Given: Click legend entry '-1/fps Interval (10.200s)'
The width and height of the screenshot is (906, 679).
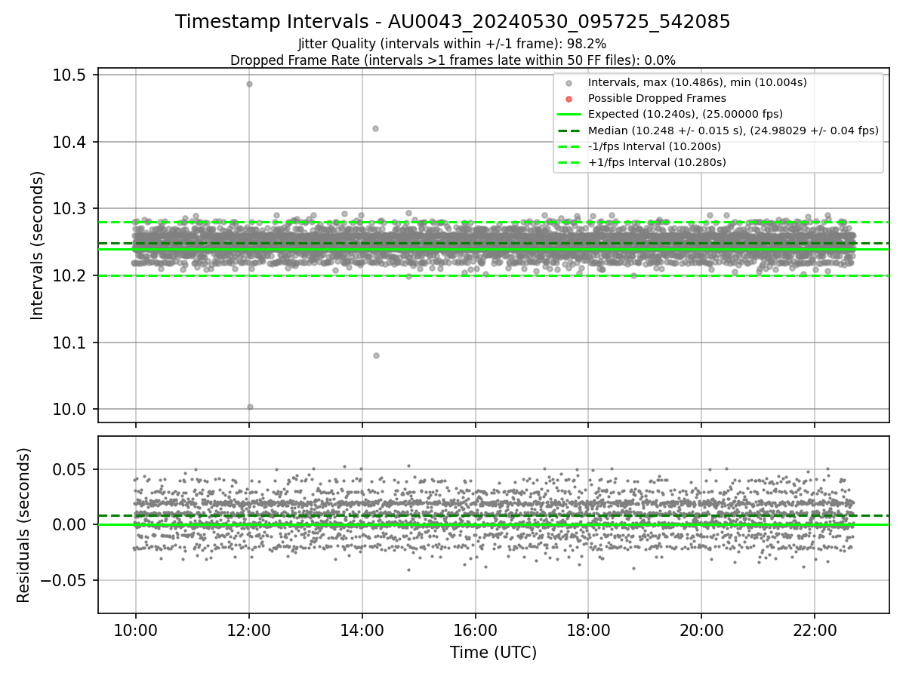Looking at the screenshot, I should pos(655,146).
